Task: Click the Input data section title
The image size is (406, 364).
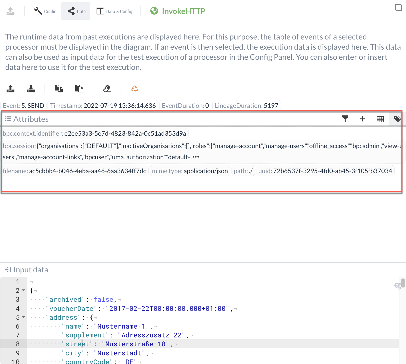Action: point(31,270)
